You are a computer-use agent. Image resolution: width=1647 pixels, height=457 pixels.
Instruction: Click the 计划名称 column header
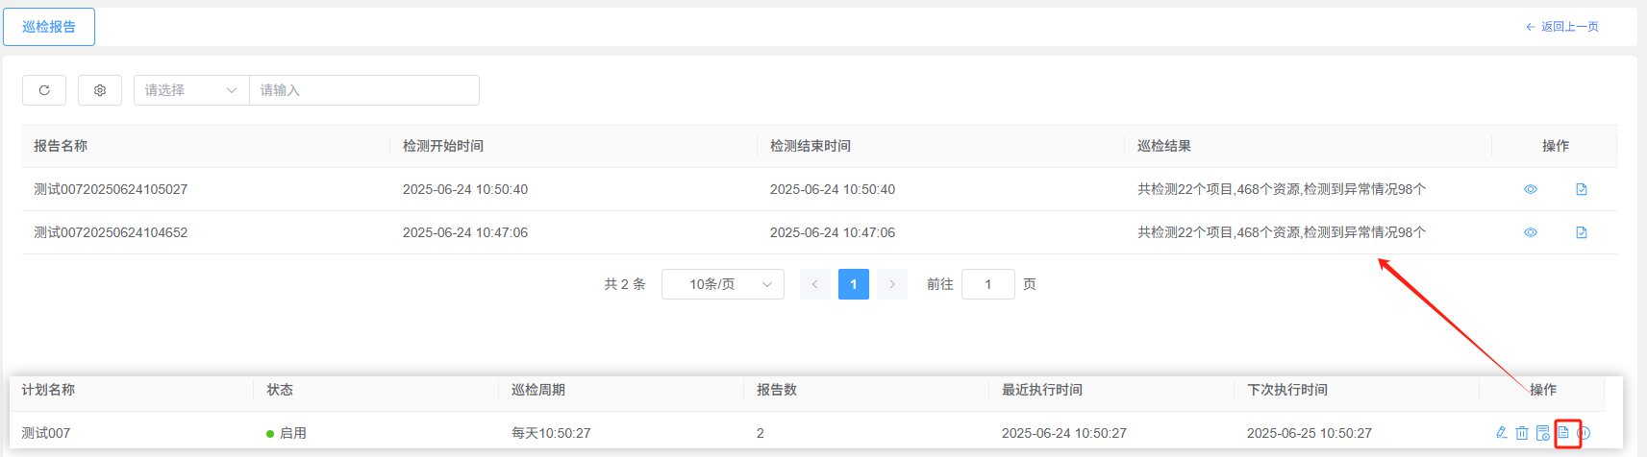(x=48, y=390)
